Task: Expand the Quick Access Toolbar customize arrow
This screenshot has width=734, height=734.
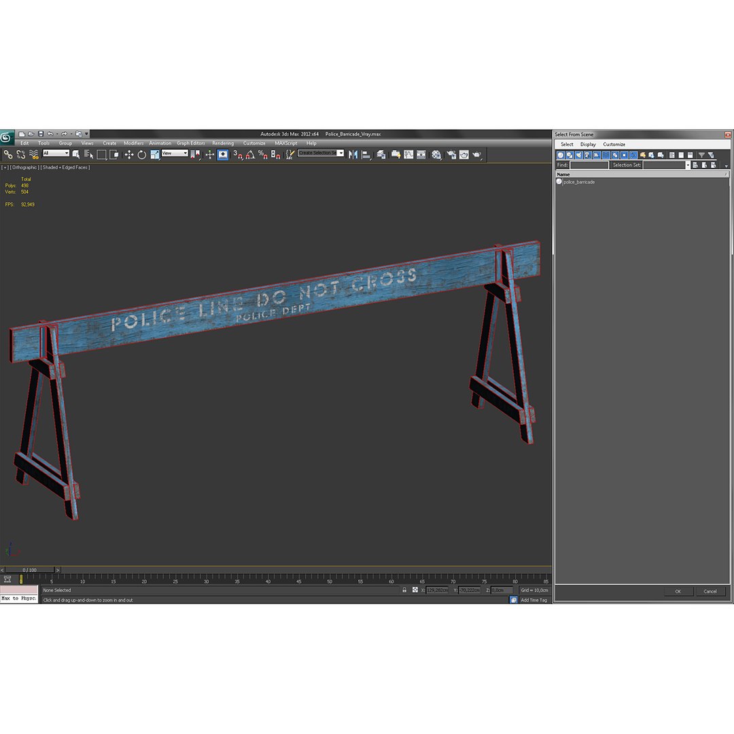Action: 86,134
